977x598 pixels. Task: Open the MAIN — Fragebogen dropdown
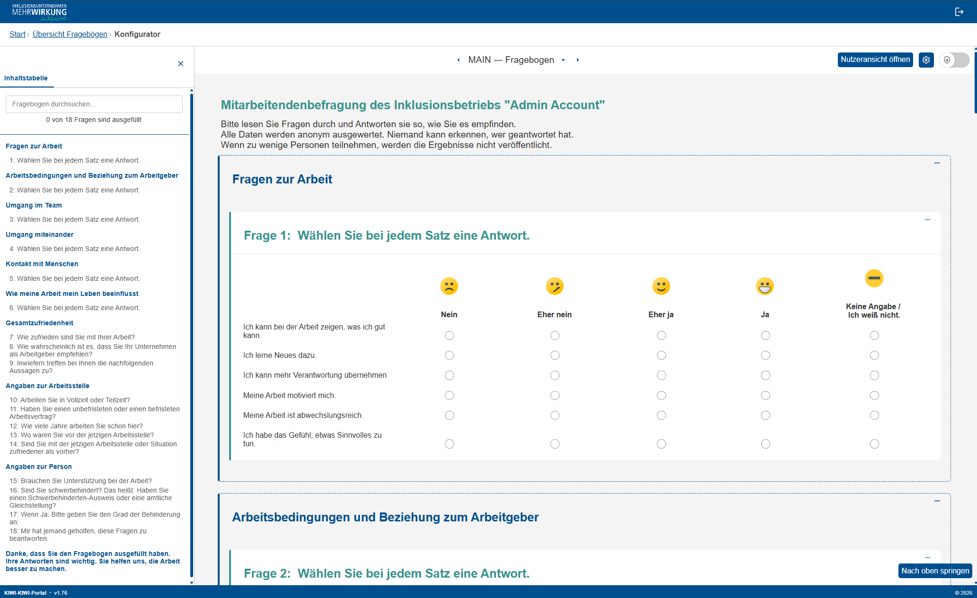click(563, 60)
